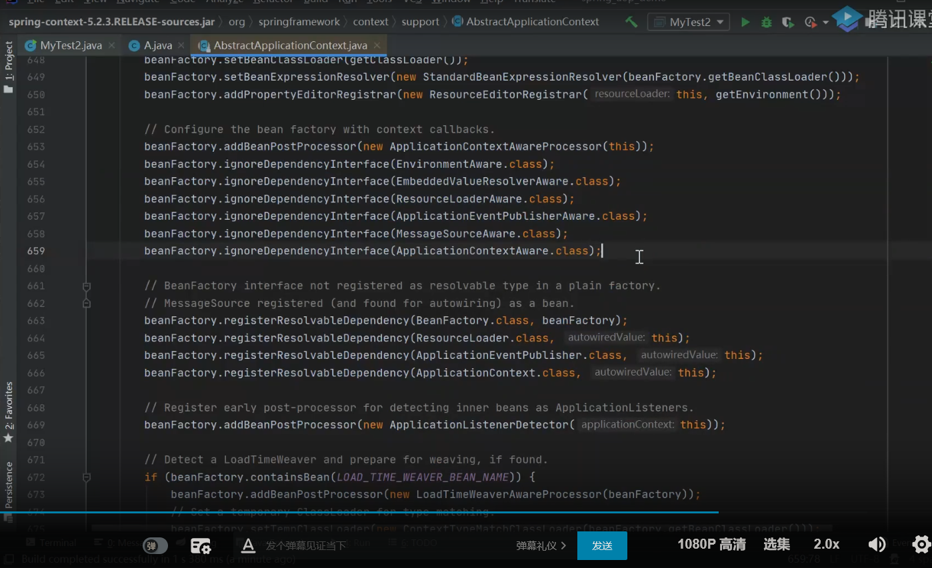Image resolution: width=932 pixels, height=568 pixels.
Task: Open the 弹幕礼仪 link
Action: [541, 545]
